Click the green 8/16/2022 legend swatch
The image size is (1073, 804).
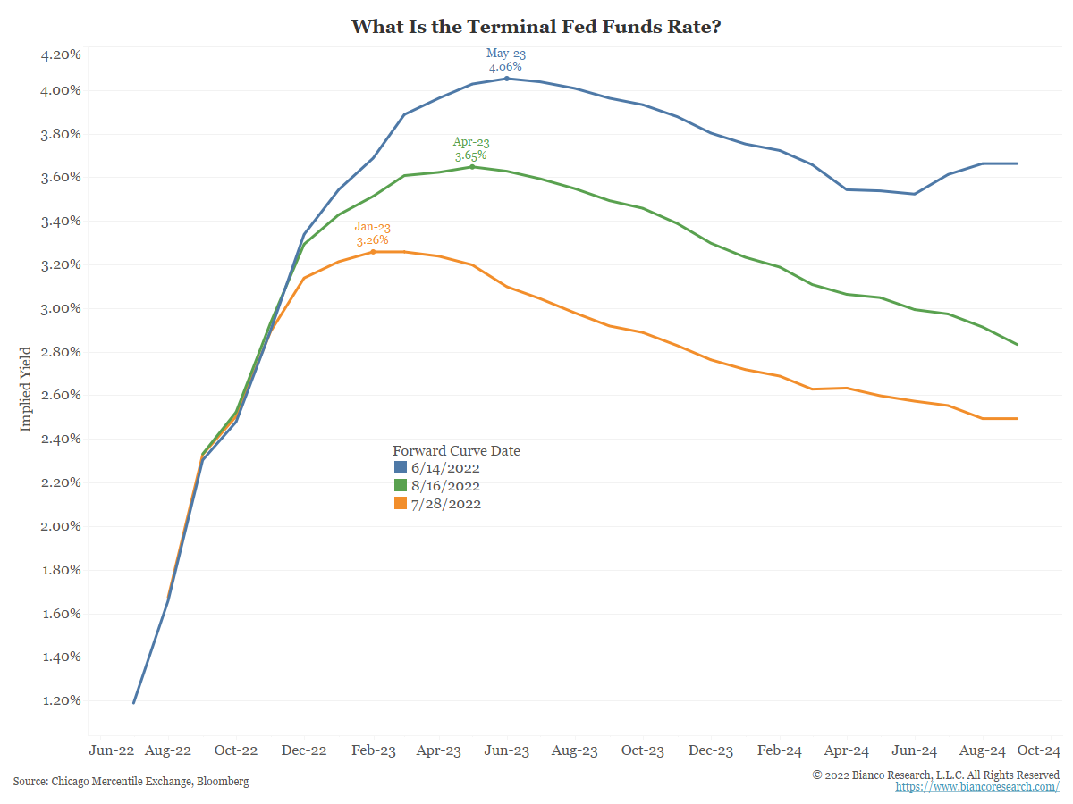(x=401, y=486)
